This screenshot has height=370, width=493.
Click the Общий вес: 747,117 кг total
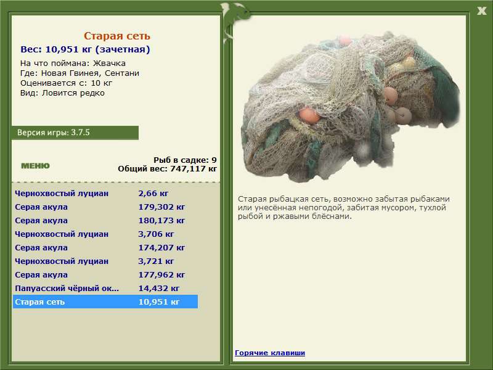(x=167, y=168)
